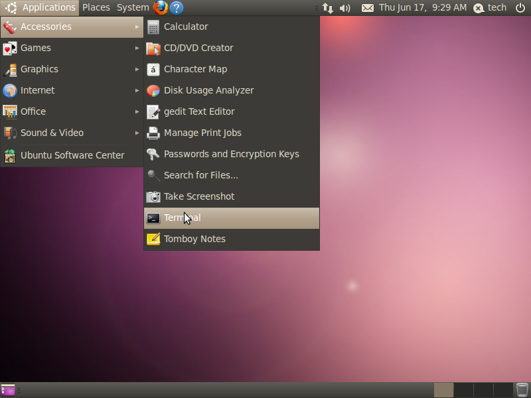Open the volume speaker indicator
Screen dimensions: 531x398
344,8
